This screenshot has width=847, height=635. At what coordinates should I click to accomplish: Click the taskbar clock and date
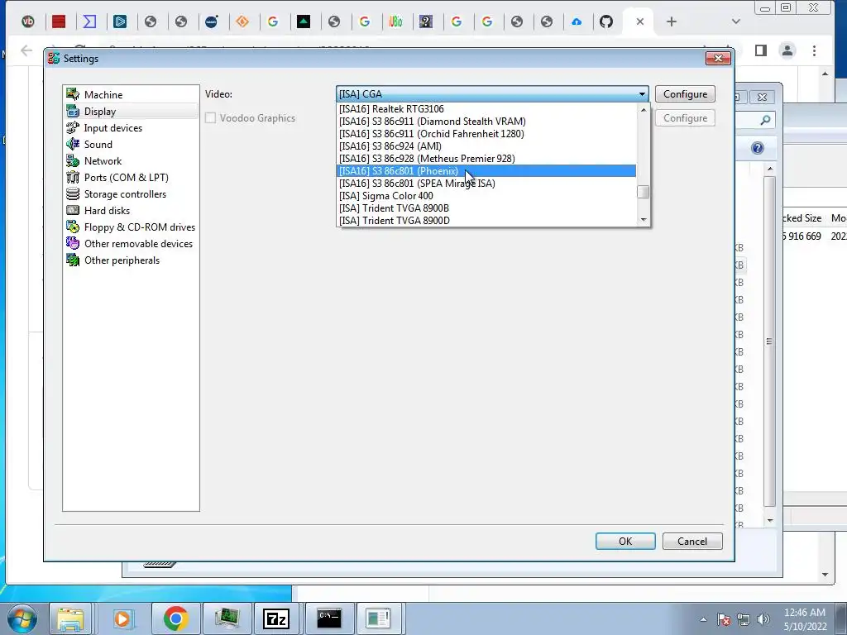pos(805,619)
